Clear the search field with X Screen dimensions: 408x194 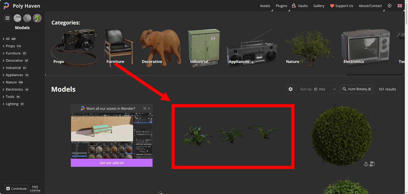369,89
